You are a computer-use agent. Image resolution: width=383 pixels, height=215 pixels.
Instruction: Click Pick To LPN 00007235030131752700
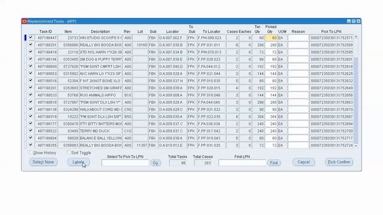coord(331,131)
